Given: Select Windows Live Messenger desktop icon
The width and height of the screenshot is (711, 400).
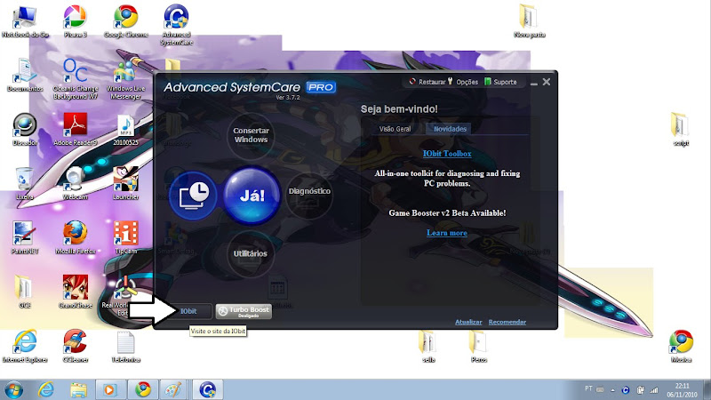Looking at the screenshot, I should (x=125, y=79).
